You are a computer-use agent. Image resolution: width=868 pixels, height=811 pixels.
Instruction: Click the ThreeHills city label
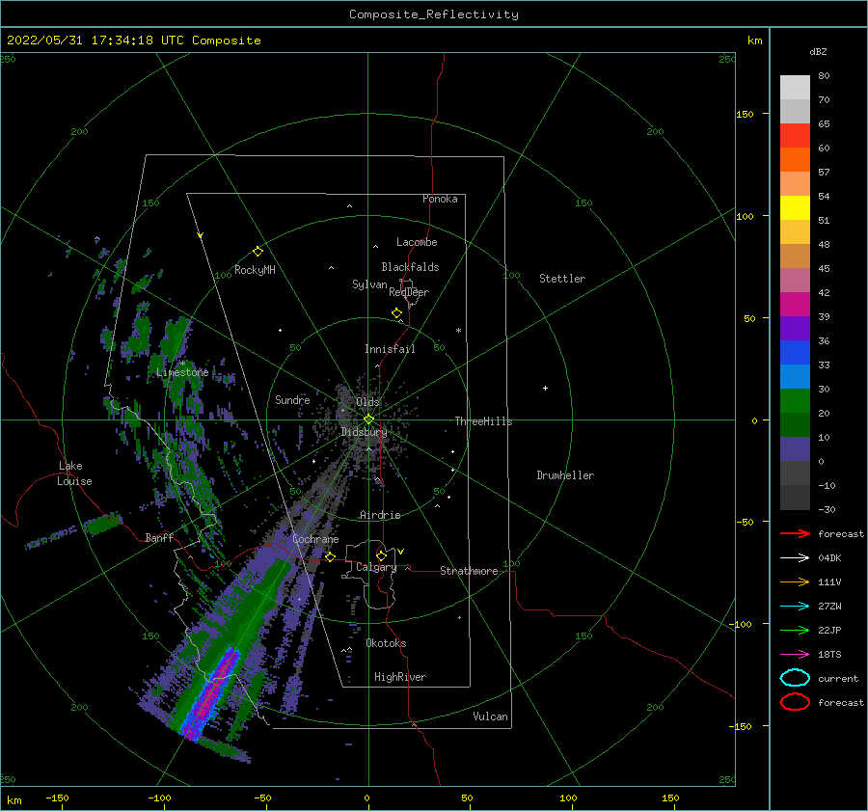point(483,421)
